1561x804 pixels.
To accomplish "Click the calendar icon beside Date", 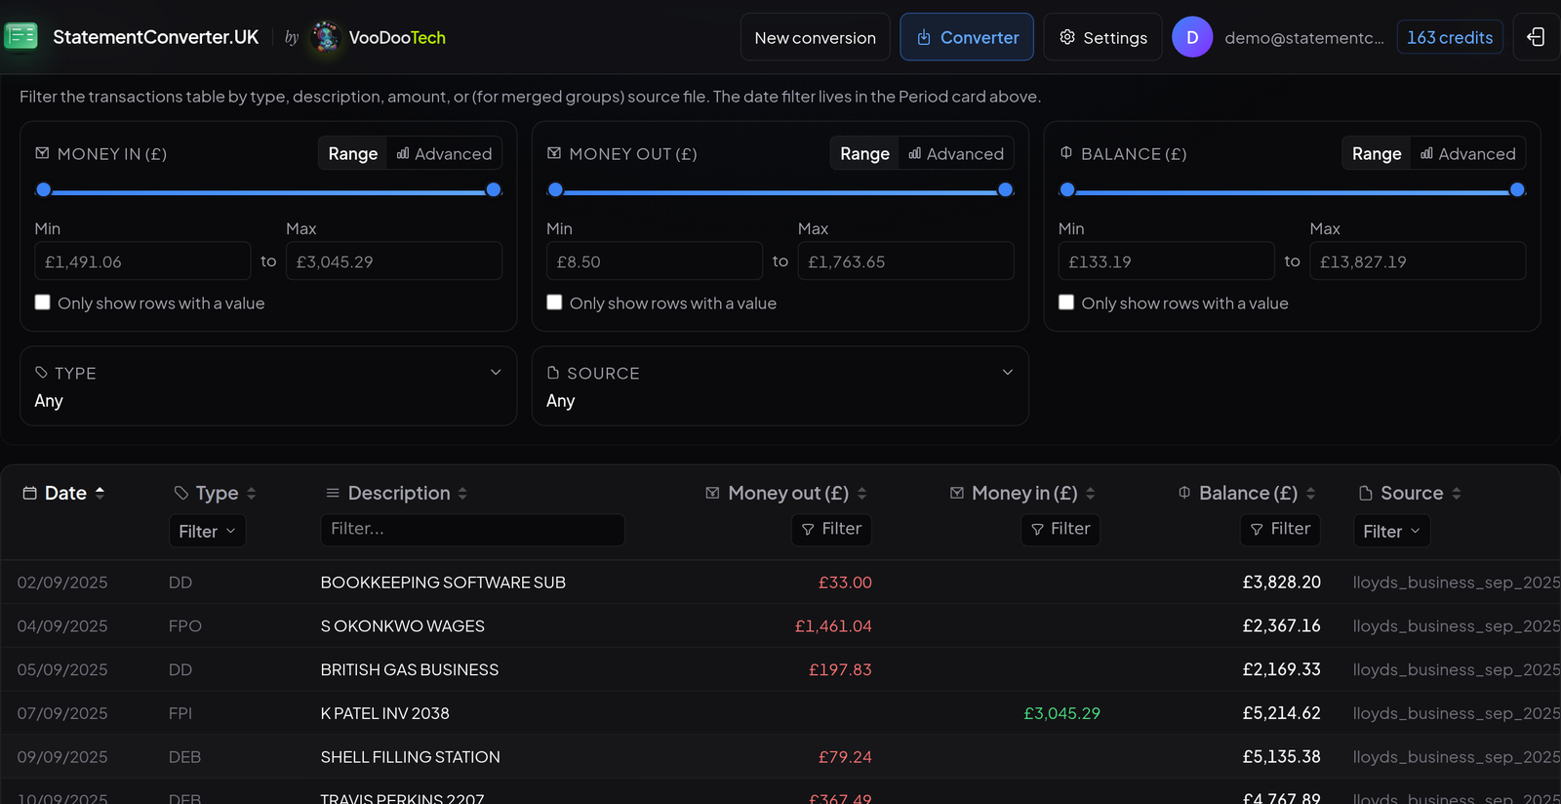I will click(30, 493).
